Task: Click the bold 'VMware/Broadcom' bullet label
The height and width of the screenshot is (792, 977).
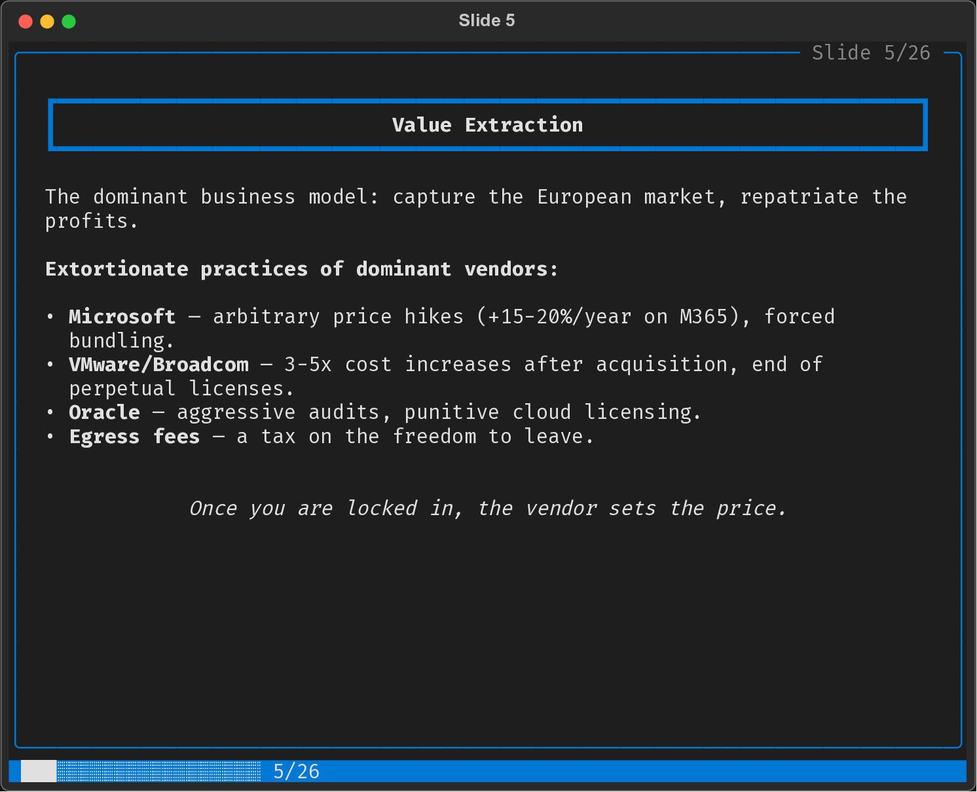Action: pos(159,365)
